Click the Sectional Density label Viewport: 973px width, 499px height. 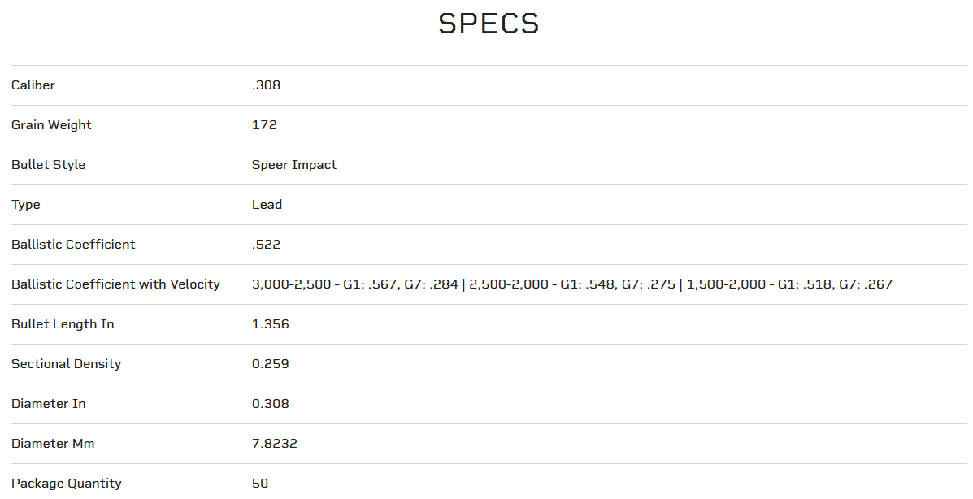(x=66, y=364)
